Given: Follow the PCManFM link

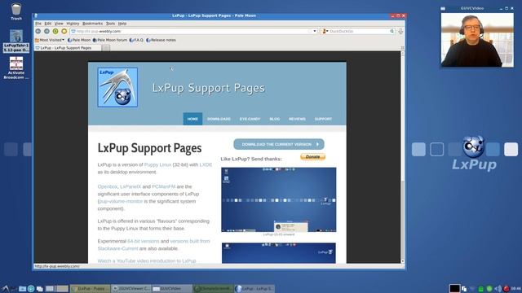Looking at the screenshot, I should tap(163, 186).
